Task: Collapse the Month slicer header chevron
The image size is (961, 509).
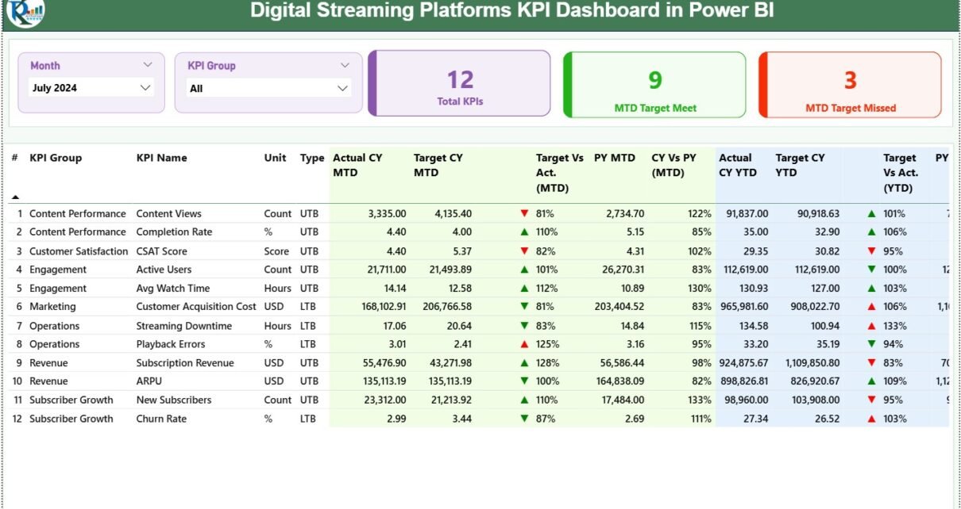Action: pyautogui.click(x=148, y=65)
